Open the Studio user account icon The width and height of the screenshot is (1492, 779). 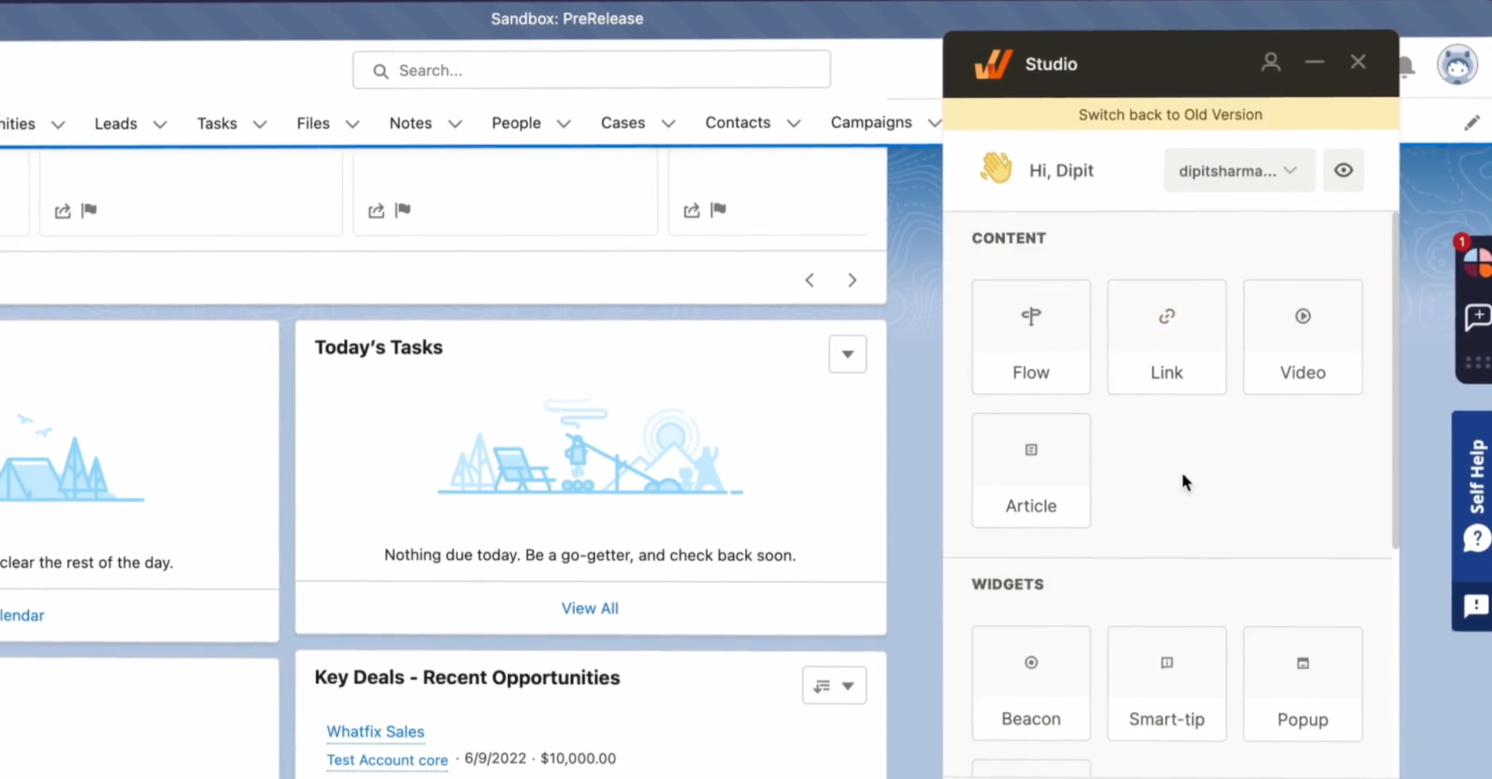[x=1270, y=63]
